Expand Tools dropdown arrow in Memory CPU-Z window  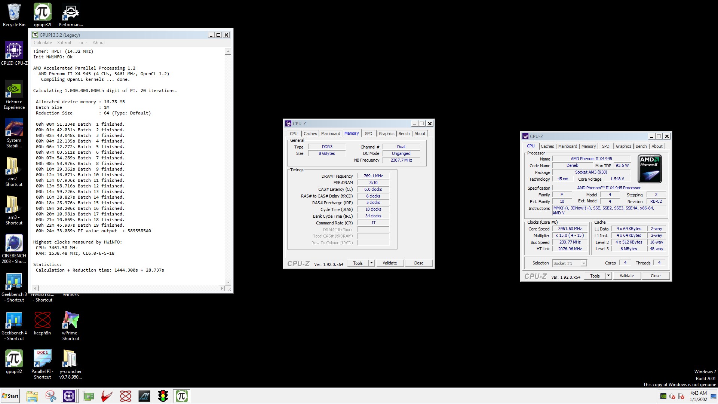(371, 263)
